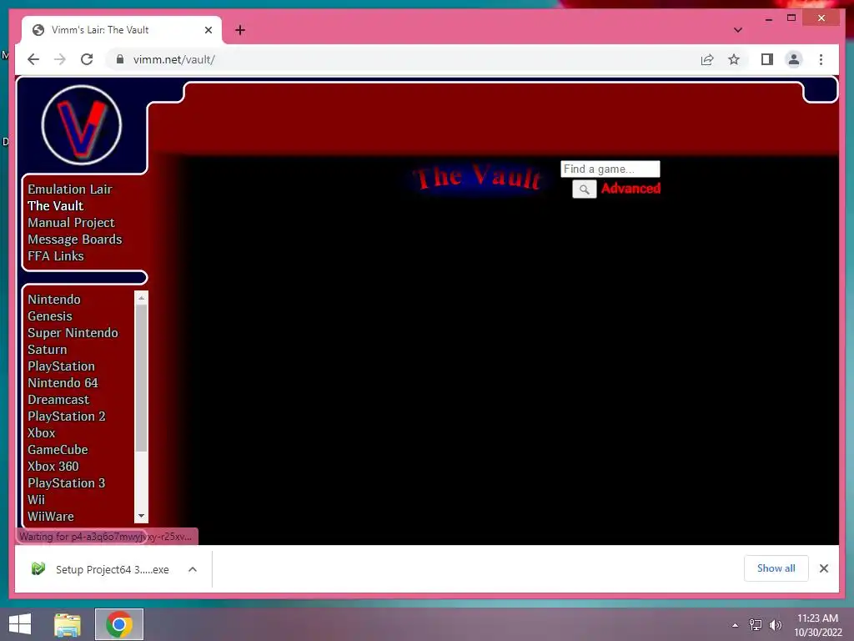The image size is (854, 641).
Task: Select the PlayStation 2 system
Action: point(67,416)
